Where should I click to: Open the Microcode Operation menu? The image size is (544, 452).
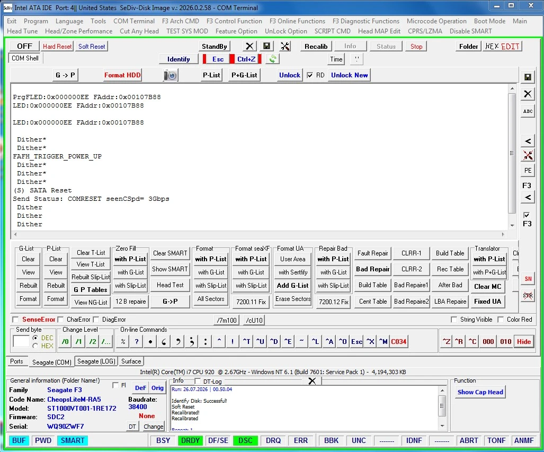coord(436,21)
